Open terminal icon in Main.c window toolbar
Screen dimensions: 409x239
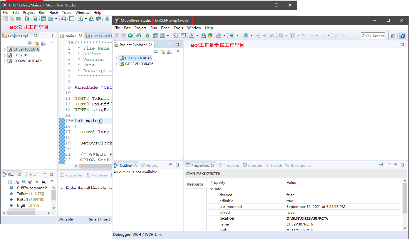[63, 19]
